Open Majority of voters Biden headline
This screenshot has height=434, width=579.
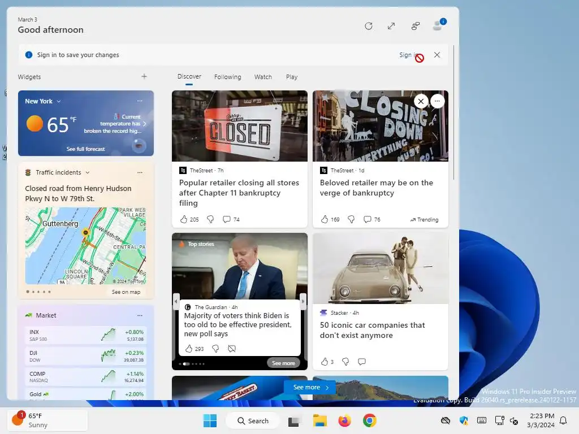point(238,325)
